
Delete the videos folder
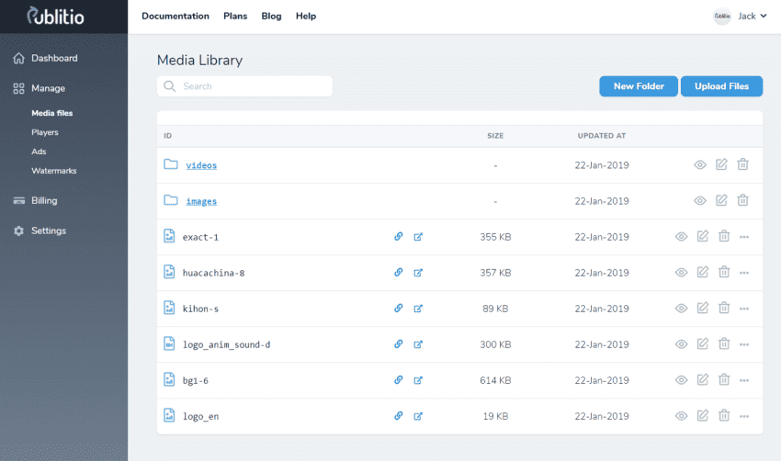(x=743, y=164)
